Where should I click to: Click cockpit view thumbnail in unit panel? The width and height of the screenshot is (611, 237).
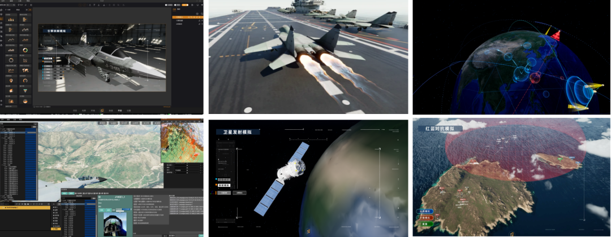tap(115, 224)
